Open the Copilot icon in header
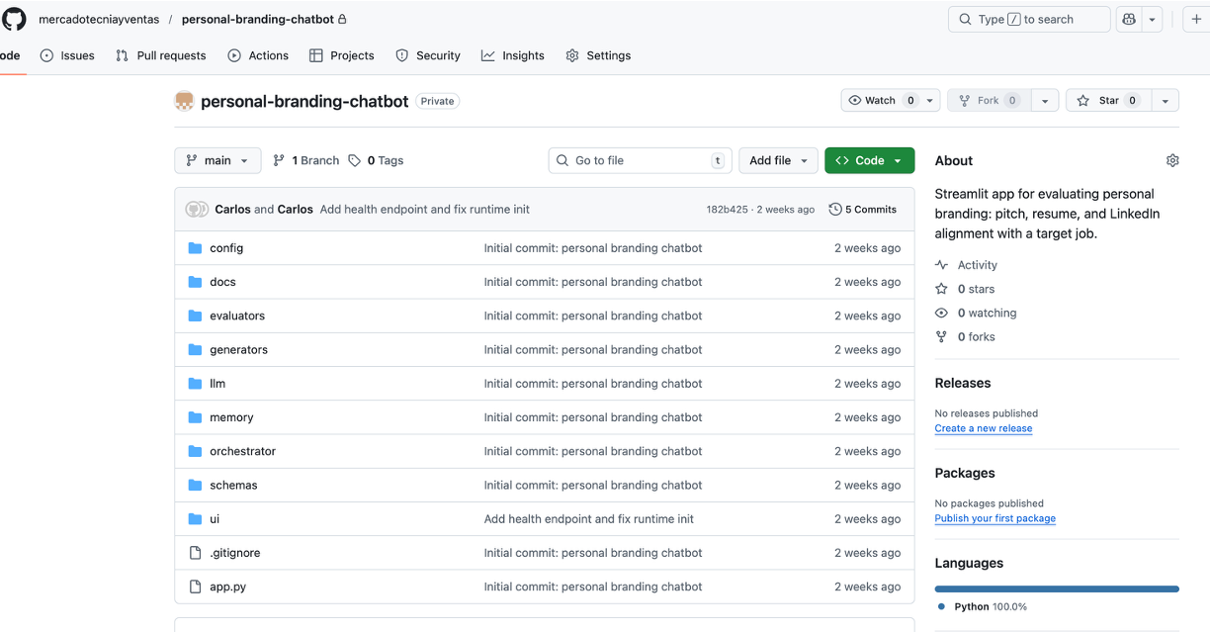 pos(1128,19)
